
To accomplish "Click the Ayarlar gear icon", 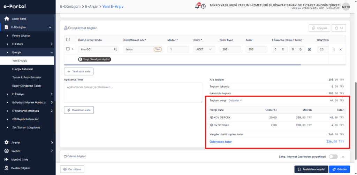I will 7,142.
